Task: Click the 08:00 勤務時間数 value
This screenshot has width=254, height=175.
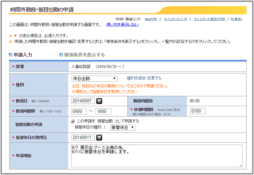Action: [195, 101]
